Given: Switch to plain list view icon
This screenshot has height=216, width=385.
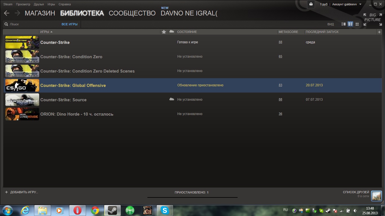Looking at the screenshot, I should (x=350, y=24).
